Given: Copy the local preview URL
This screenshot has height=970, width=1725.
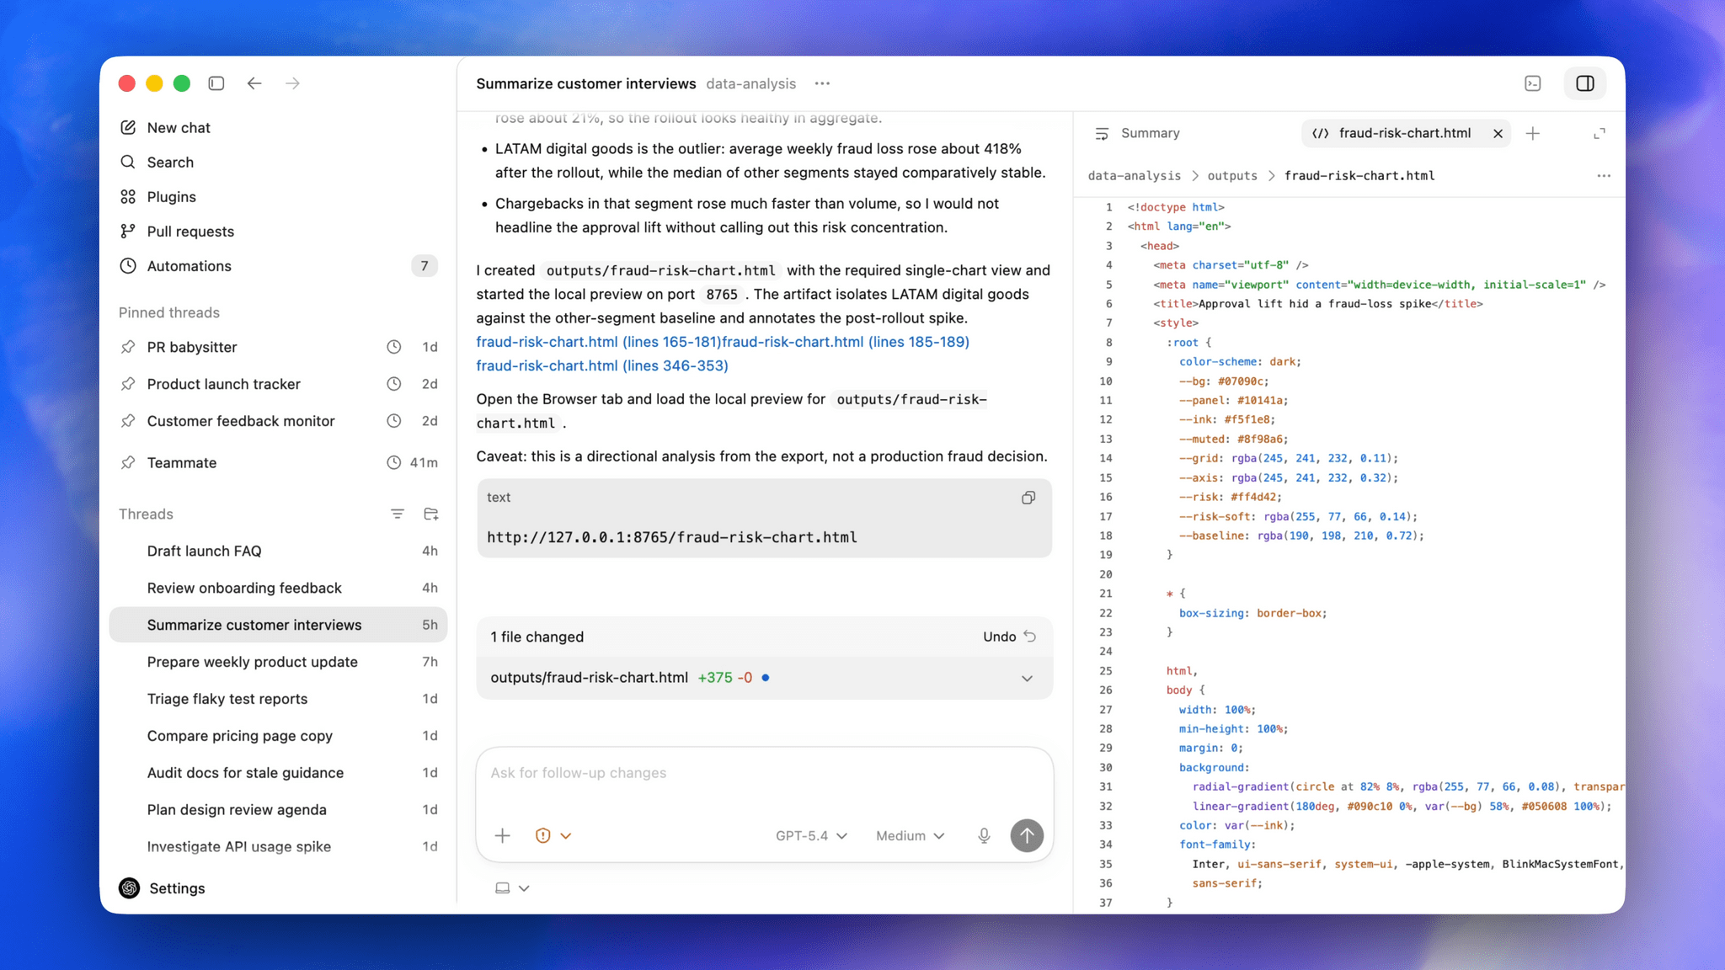Looking at the screenshot, I should click(x=1028, y=498).
